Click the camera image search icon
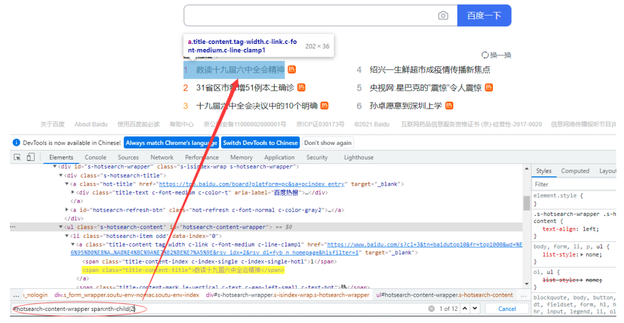 click(443, 15)
